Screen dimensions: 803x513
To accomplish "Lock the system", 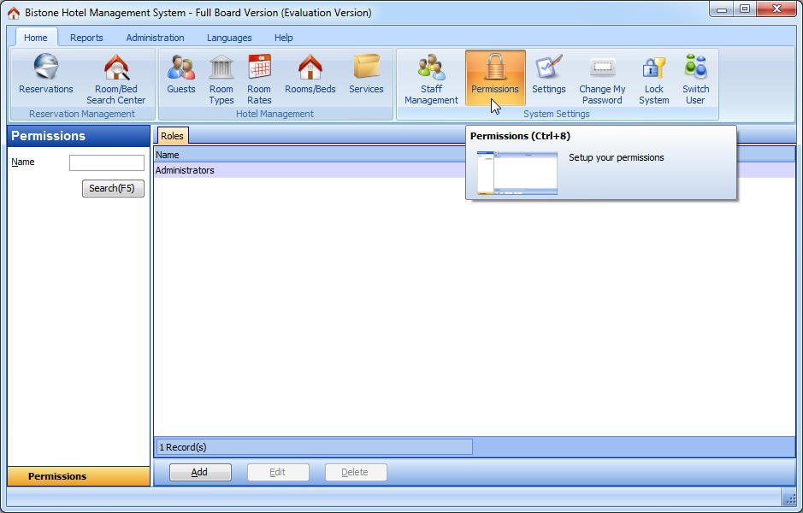I will point(653,75).
